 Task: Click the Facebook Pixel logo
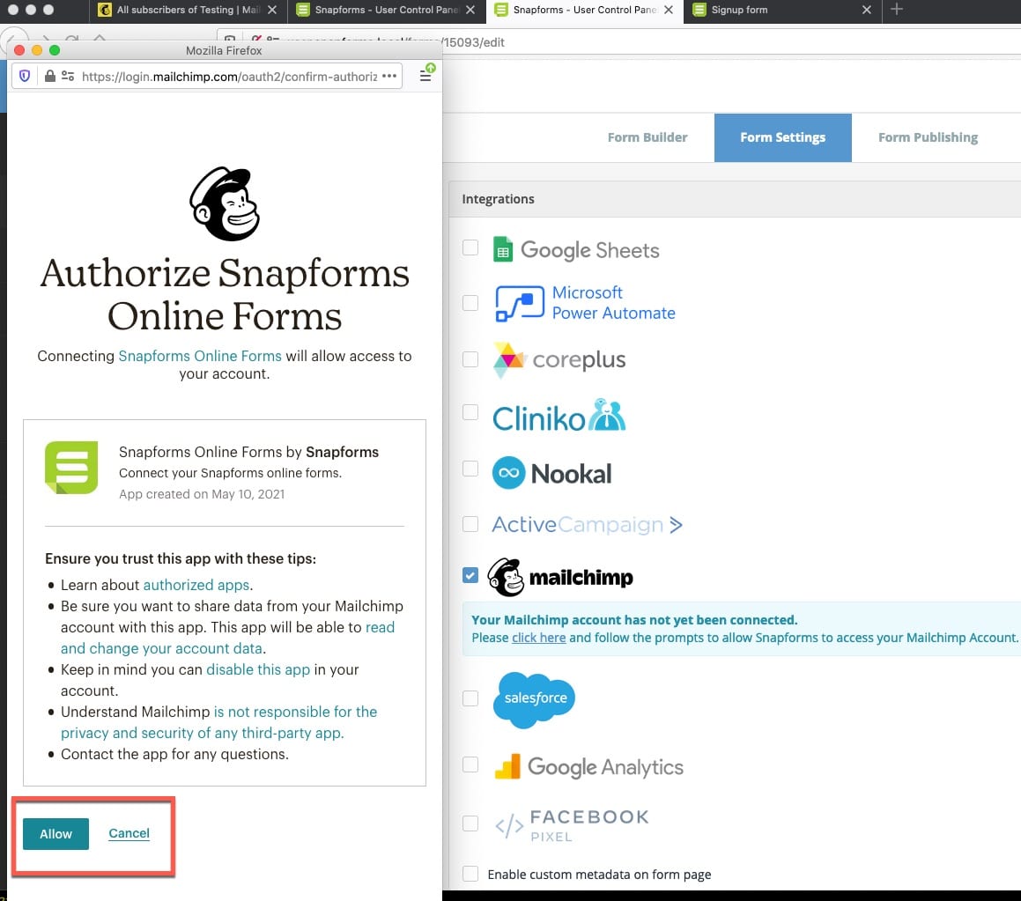point(572,825)
